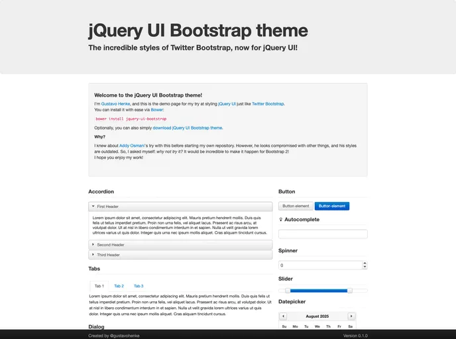Click the gray Button element
Viewport: 456px width, 339px height.
(296, 206)
